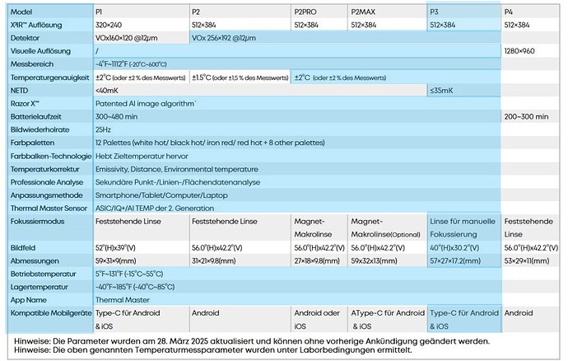The image size is (568, 361).
Task: Click 'Magnet-Makrolinse(Optional)' in P2MAX column
Action: (x=386, y=227)
